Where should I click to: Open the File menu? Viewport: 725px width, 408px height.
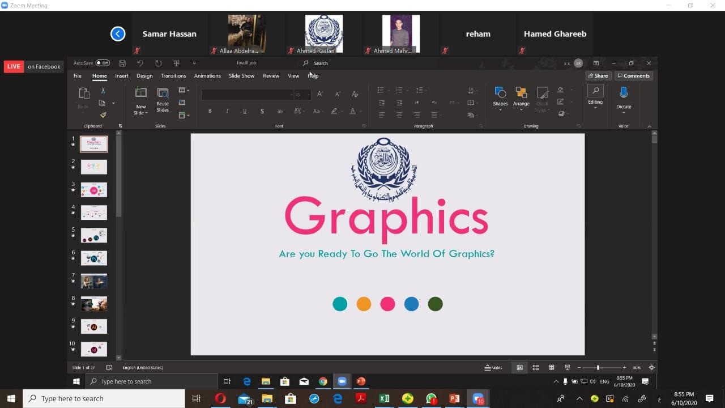coord(78,75)
